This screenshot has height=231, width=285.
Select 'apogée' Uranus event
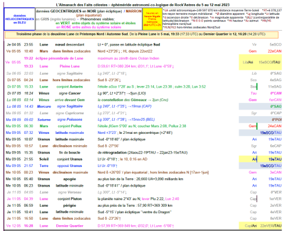point(69,179)
